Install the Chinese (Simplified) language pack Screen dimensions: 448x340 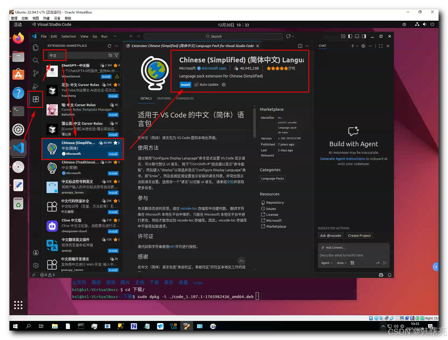coord(185,85)
